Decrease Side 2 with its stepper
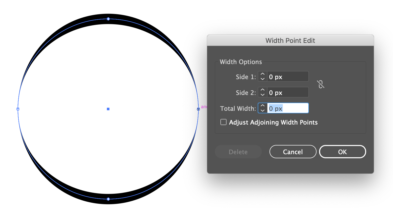Screen dimensions: 393x219 (262, 94)
